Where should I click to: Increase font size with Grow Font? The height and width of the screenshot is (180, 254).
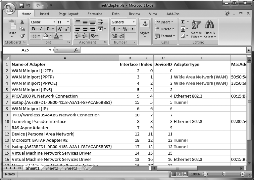pos(60,29)
